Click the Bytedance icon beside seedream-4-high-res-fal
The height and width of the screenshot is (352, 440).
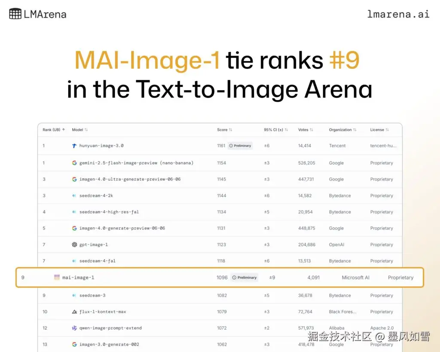[x=74, y=212]
